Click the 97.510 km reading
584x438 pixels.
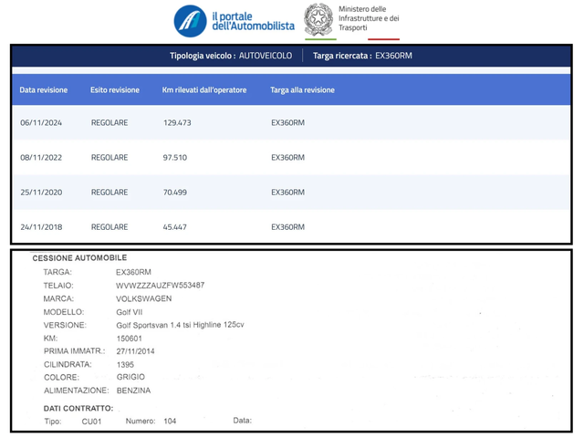[174, 157]
